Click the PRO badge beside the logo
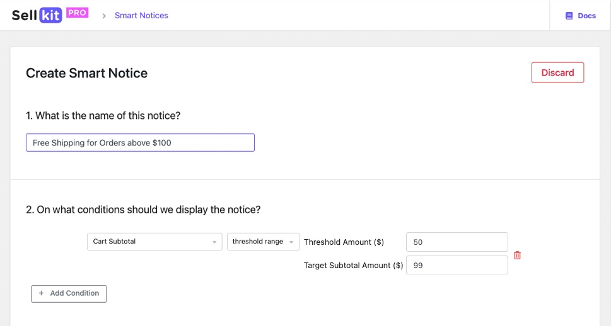 pyautogui.click(x=77, y=12)
